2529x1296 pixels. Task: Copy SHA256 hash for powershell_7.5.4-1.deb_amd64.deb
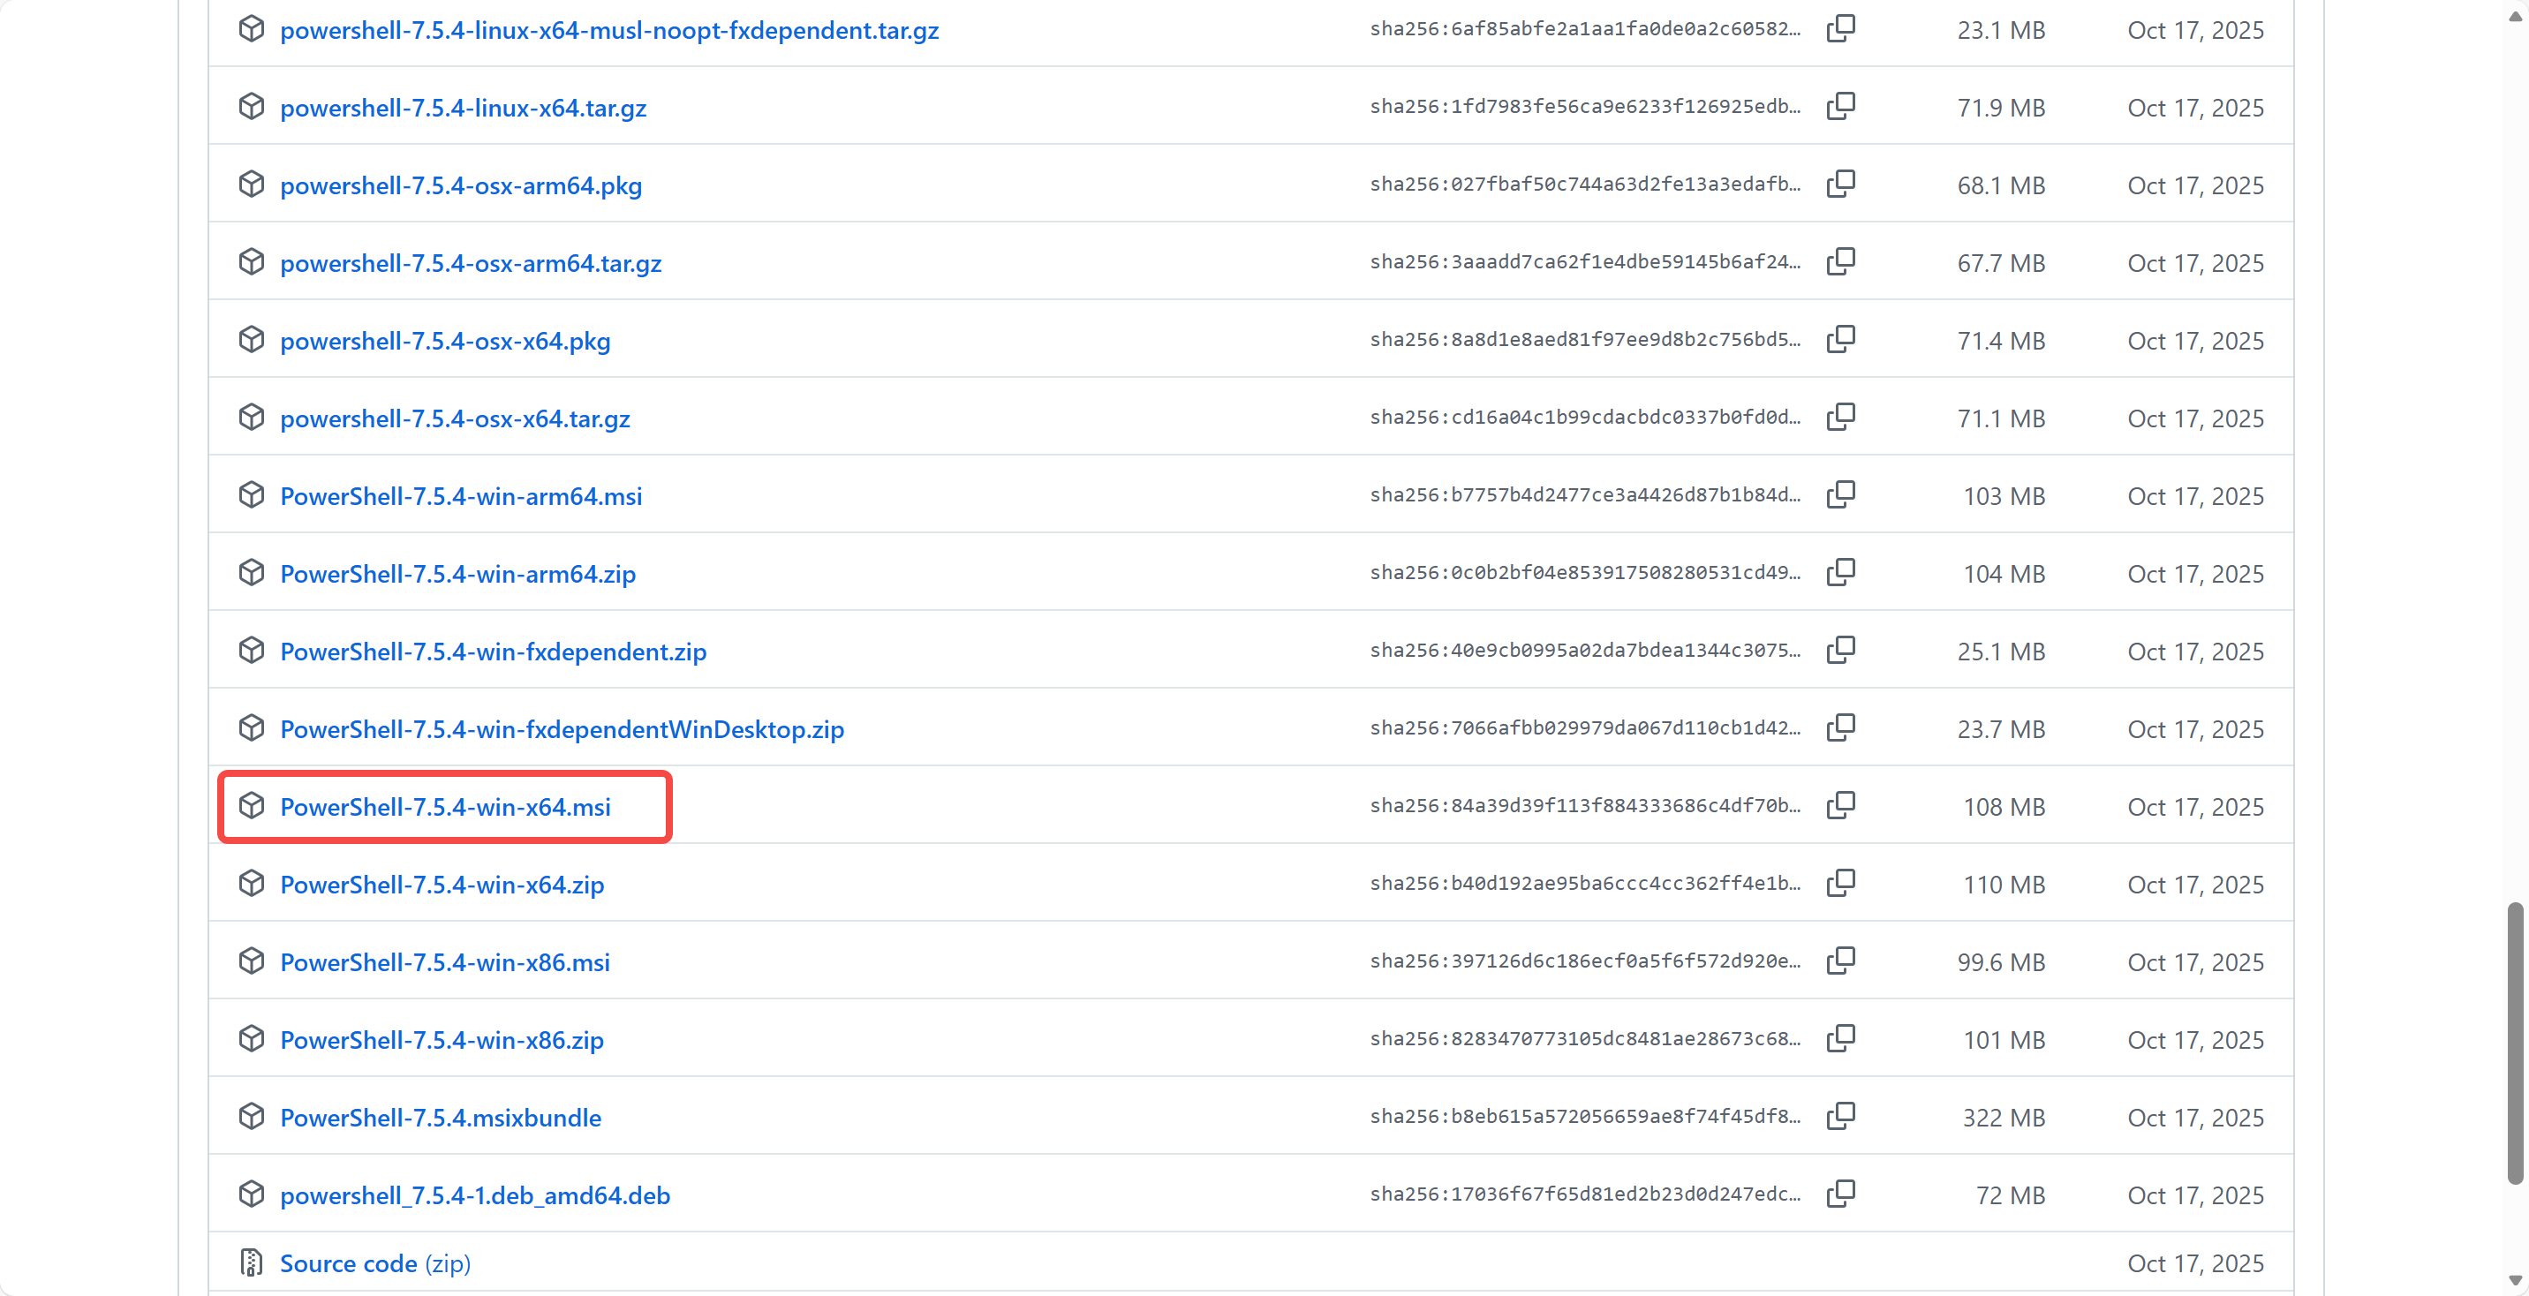1841,1194
